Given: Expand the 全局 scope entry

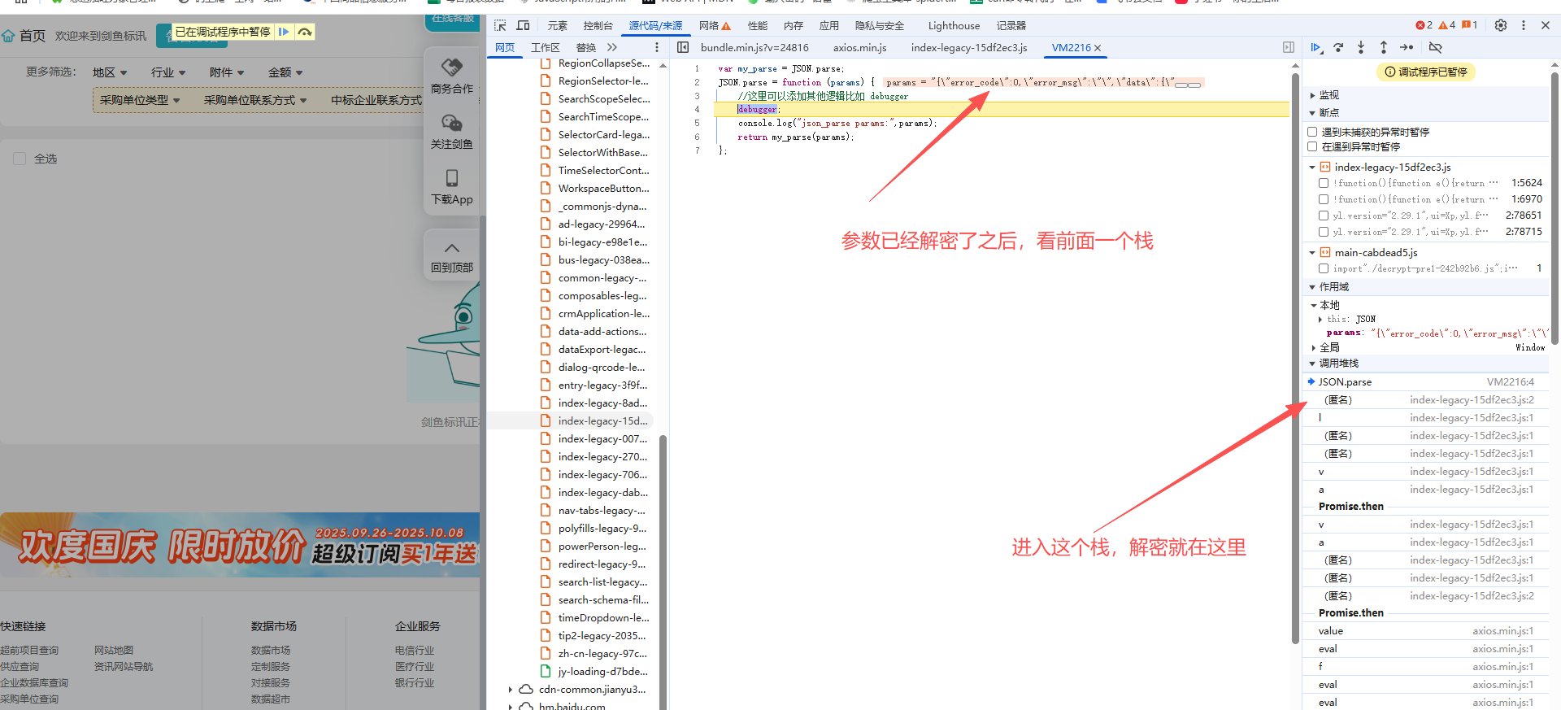Looking at the screenshot, I should tap(1314, 348).
